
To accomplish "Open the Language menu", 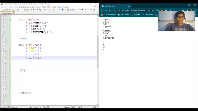I will point(30,7).
